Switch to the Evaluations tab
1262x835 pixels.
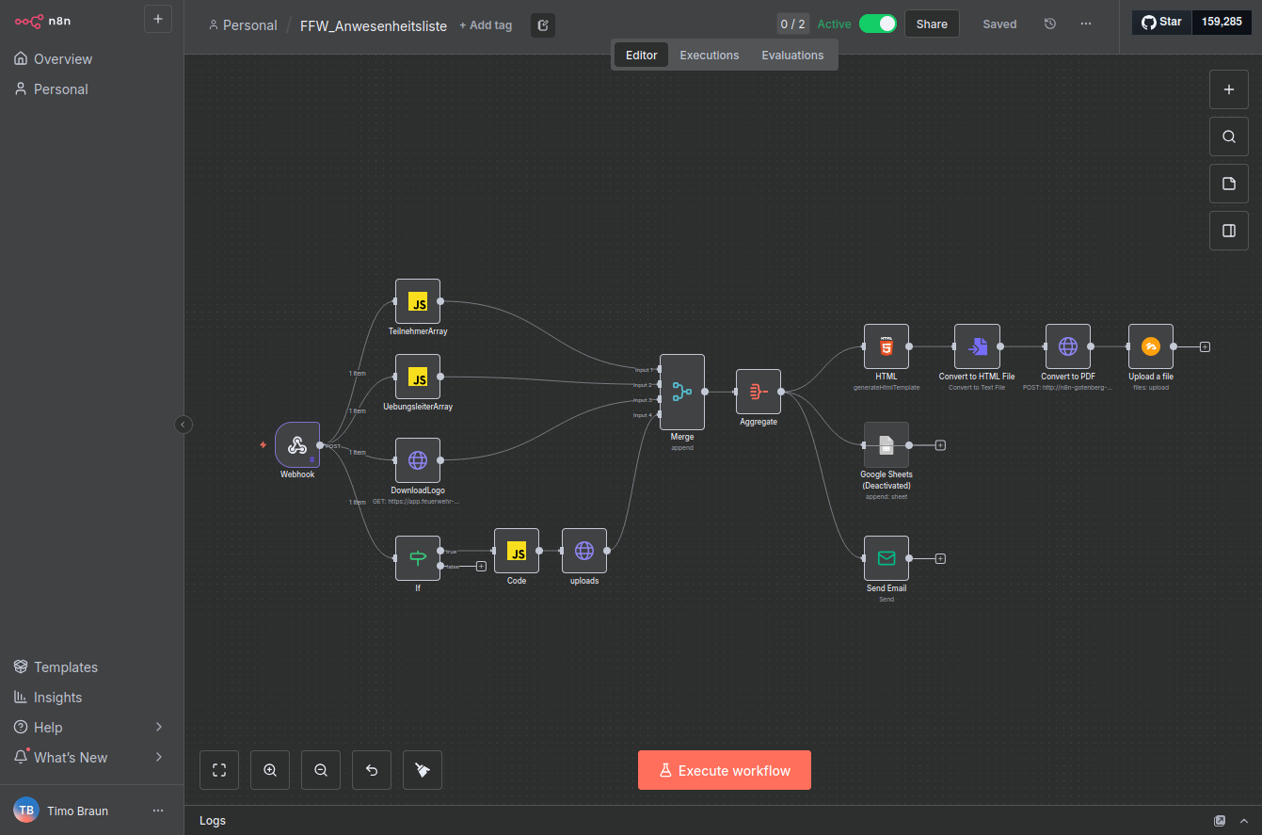792,56
